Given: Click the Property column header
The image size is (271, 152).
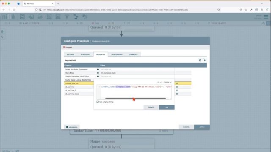Looking at the screenshot, I should (68, 65).
